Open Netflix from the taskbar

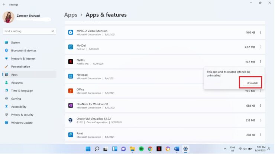(x=159, y=149)
